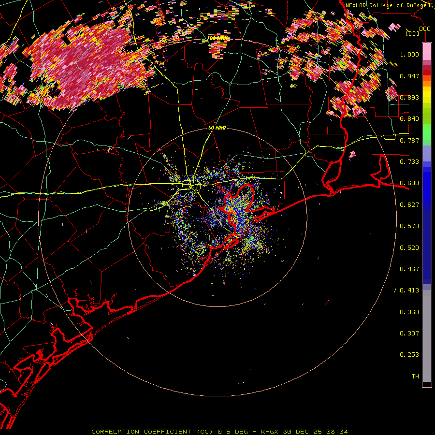Click the 0.947 scale value
Screen dimensions: 435x435
click(409, 76)
